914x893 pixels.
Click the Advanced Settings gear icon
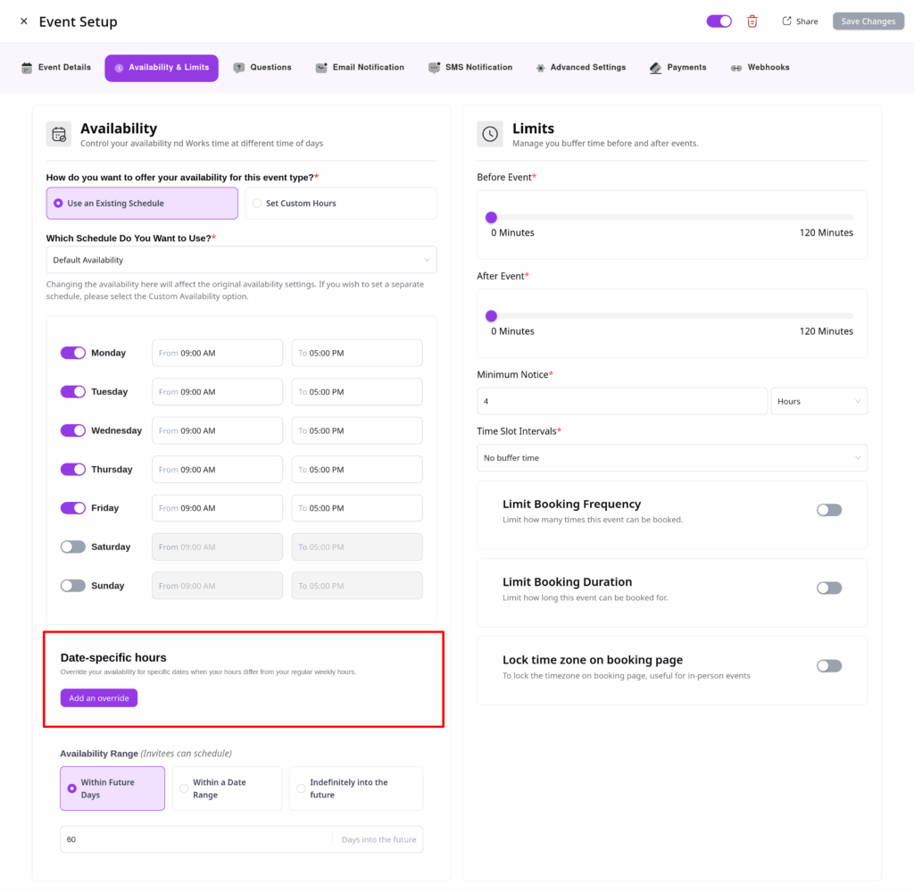click(x=541, y=68)
